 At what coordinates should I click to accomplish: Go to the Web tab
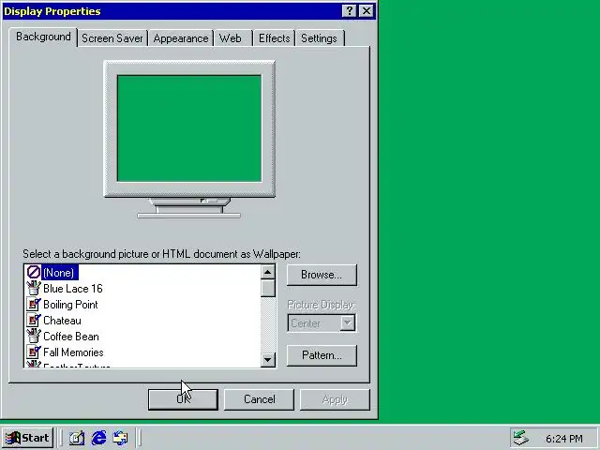click(x=231, y=38)
